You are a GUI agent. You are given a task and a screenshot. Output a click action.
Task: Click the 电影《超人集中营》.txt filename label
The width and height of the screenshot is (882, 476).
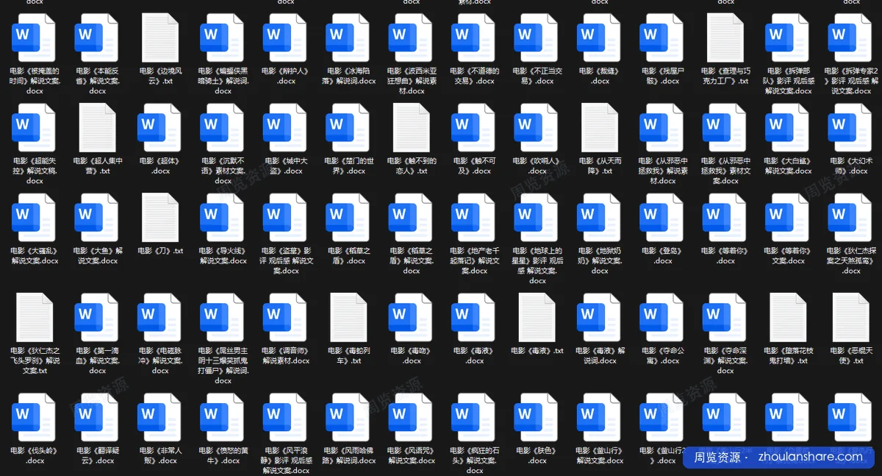pos(97,166)
